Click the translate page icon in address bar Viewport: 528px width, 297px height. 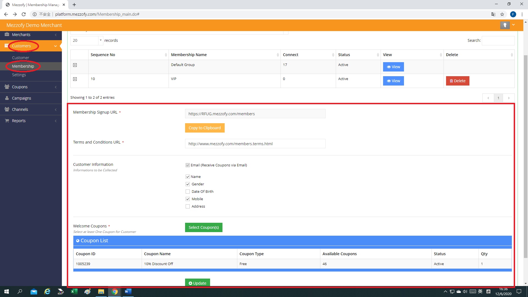tap(493, 14)
